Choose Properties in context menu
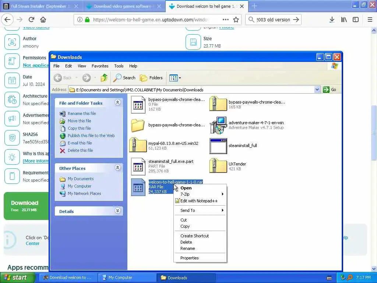This screenshot has height=283, width=377. pos(200,258)
